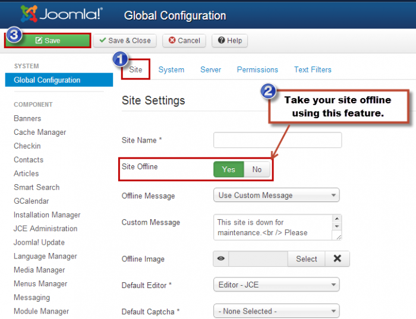Image resolution: width=416 pixels, height=319 pixels.
Task: Open JCE Administration link
Action: pyautogui.click(x=45, y=229)
